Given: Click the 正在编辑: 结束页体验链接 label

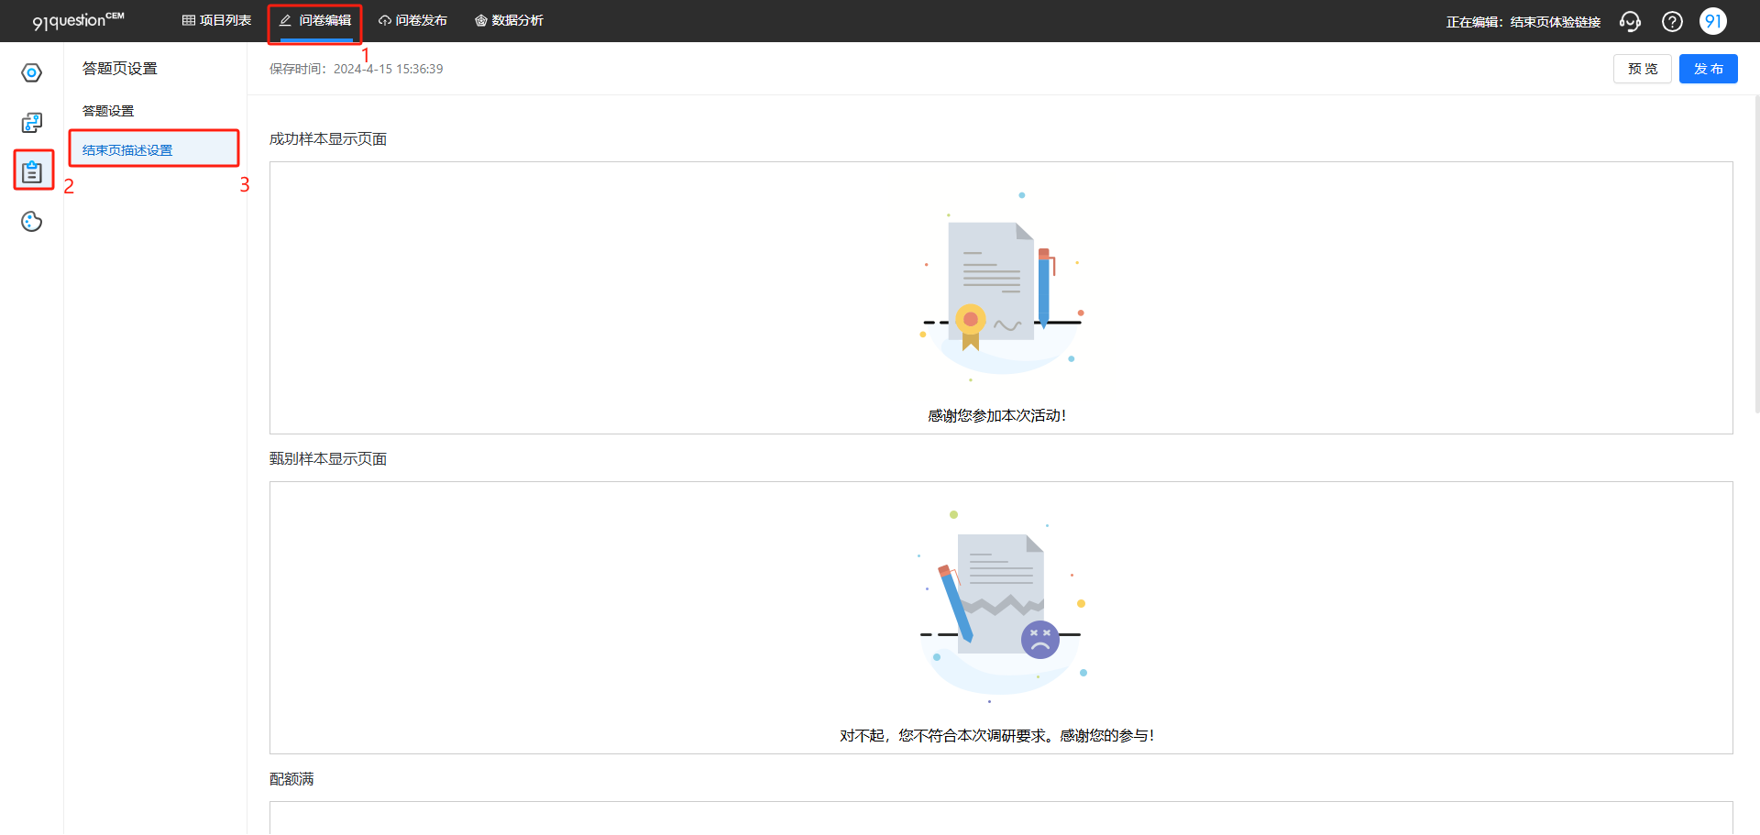Looking at the screenshot, I should tap(1523, 21).
